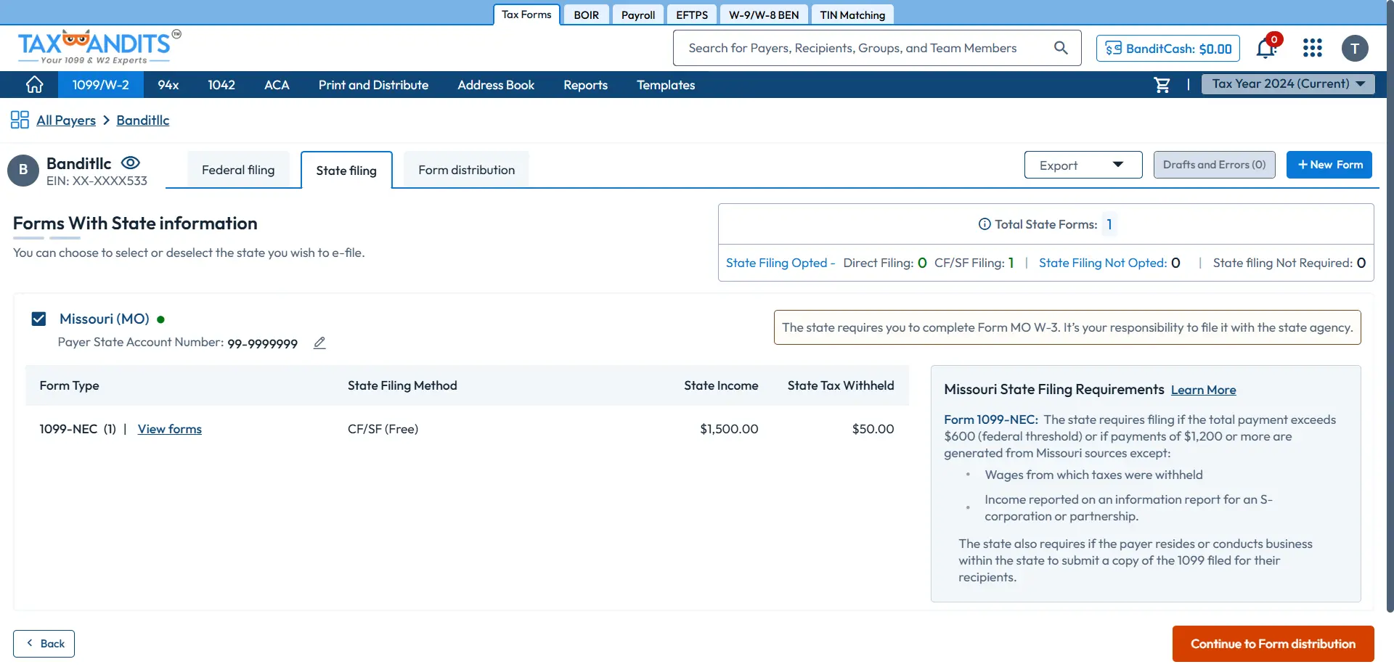This screenshot has height=667, width=1394.
Task: Open the Banditllc breadcrumb link
Action: pyautogui.click(x=143, y=120)
